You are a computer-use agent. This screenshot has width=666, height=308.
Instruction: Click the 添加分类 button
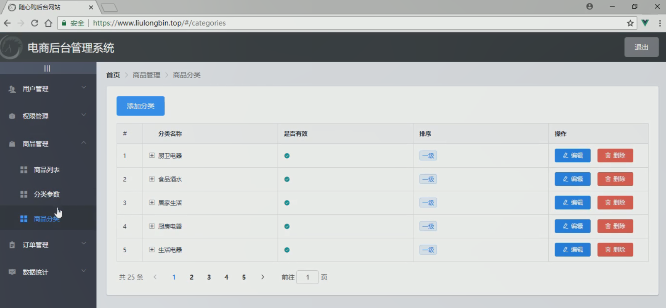pyautogui.click(x=140, y=106)
